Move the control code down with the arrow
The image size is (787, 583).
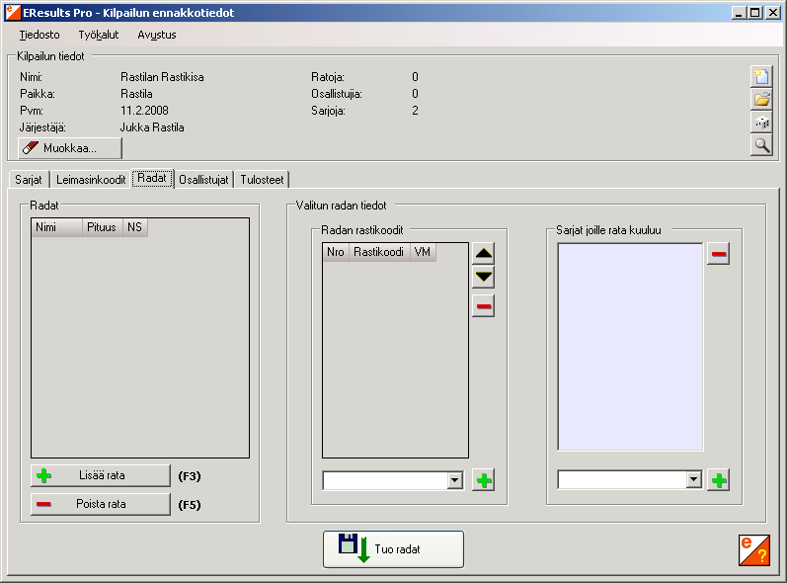(x=483, y=278)
